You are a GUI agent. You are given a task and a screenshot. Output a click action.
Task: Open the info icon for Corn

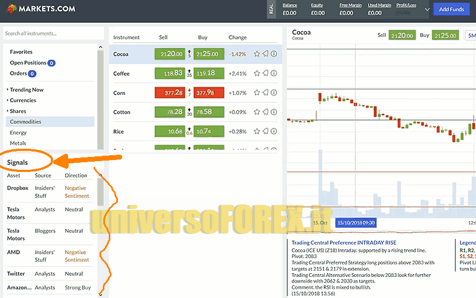(x=274, y=93)
